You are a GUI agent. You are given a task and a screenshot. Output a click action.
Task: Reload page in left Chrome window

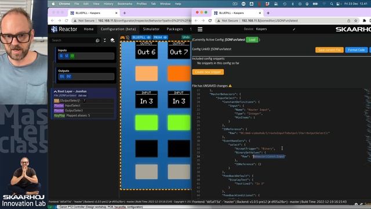(67, 21)
